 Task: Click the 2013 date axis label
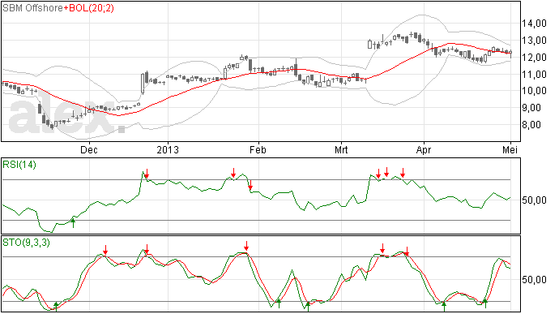[168, 149]
